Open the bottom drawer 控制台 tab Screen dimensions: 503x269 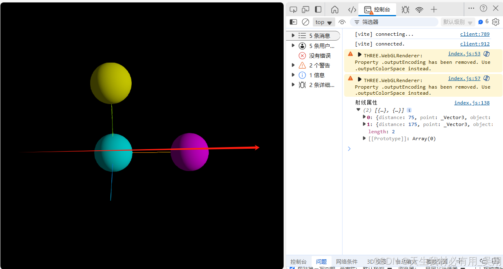299,262
